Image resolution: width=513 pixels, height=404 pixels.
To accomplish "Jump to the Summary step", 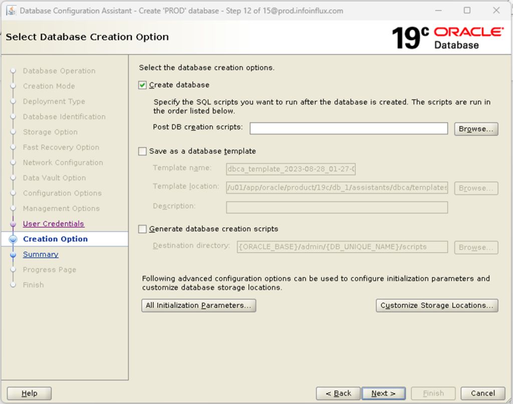I will coord(41,254).
